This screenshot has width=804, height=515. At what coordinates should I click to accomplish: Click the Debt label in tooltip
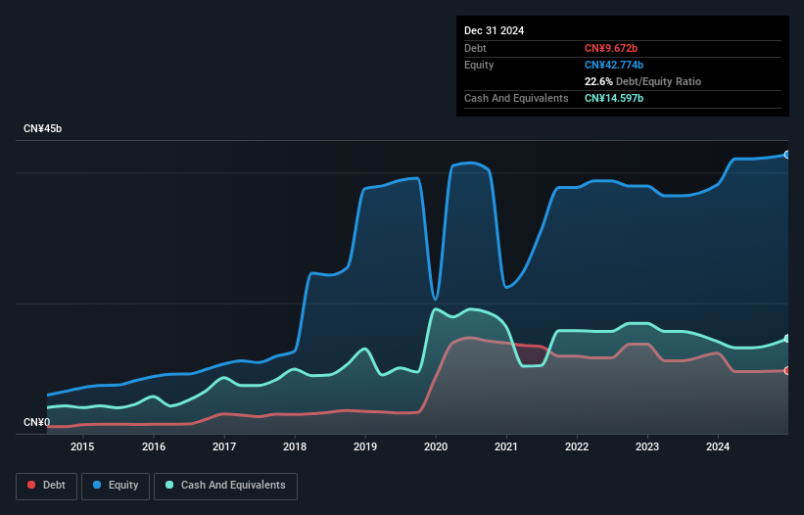[x=475, y=48]
